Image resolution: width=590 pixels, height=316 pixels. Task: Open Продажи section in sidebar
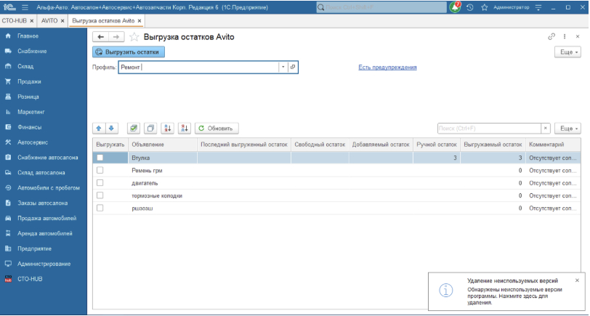pyautogui.click(x=29, y=81)
